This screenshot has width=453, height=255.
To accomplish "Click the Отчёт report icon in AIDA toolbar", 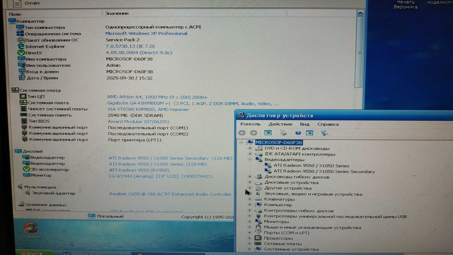I will pos(17,4).
